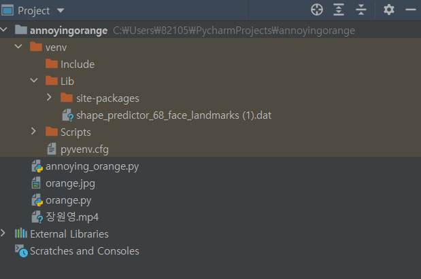Collapse the Lib folder
The width and height of the screenshot is (421, 279).
pos(34,81)
